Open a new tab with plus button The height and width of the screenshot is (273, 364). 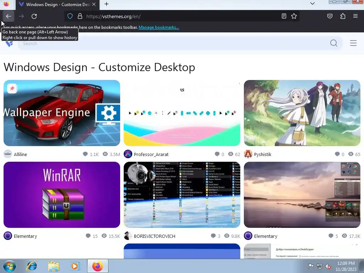[x=106, y=4]
